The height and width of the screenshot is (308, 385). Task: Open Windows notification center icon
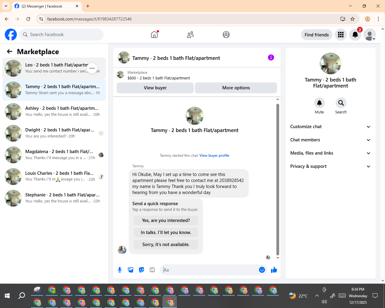(x=375, y=296)
